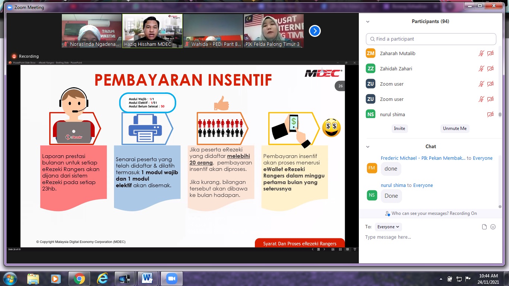Collapse the Participants panel chevron

pyautogui.click(x=368, y=22)
